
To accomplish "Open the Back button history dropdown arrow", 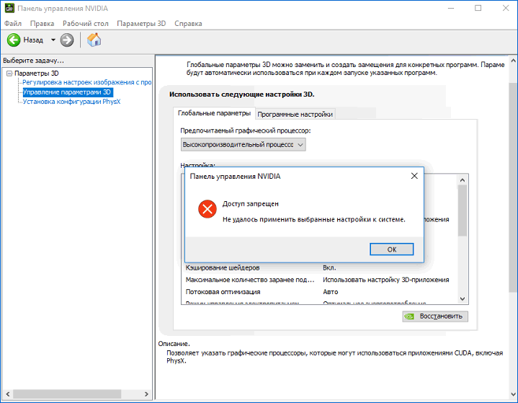I will pyautogui.click(x=53, y=40).
